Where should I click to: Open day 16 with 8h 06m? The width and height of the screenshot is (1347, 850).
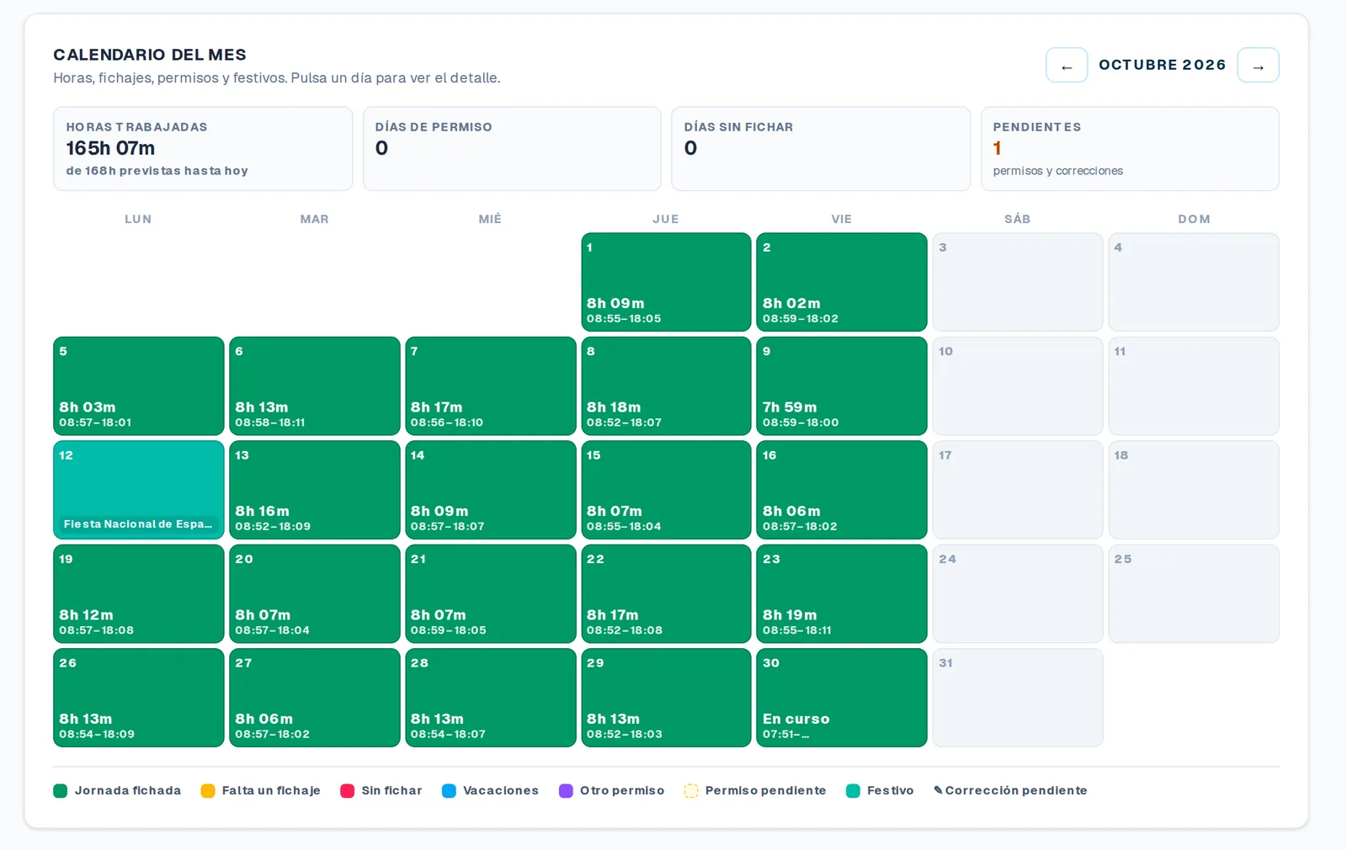point(841,490)
